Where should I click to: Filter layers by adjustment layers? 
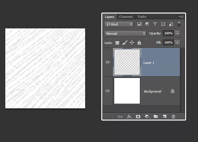[147, 24]
